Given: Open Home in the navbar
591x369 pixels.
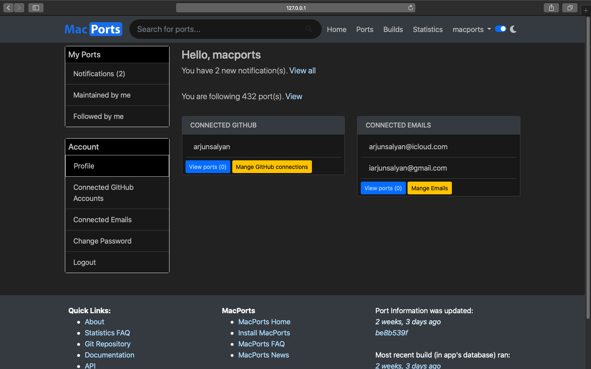Looking at the screenshot, I should tap(337, 30).
